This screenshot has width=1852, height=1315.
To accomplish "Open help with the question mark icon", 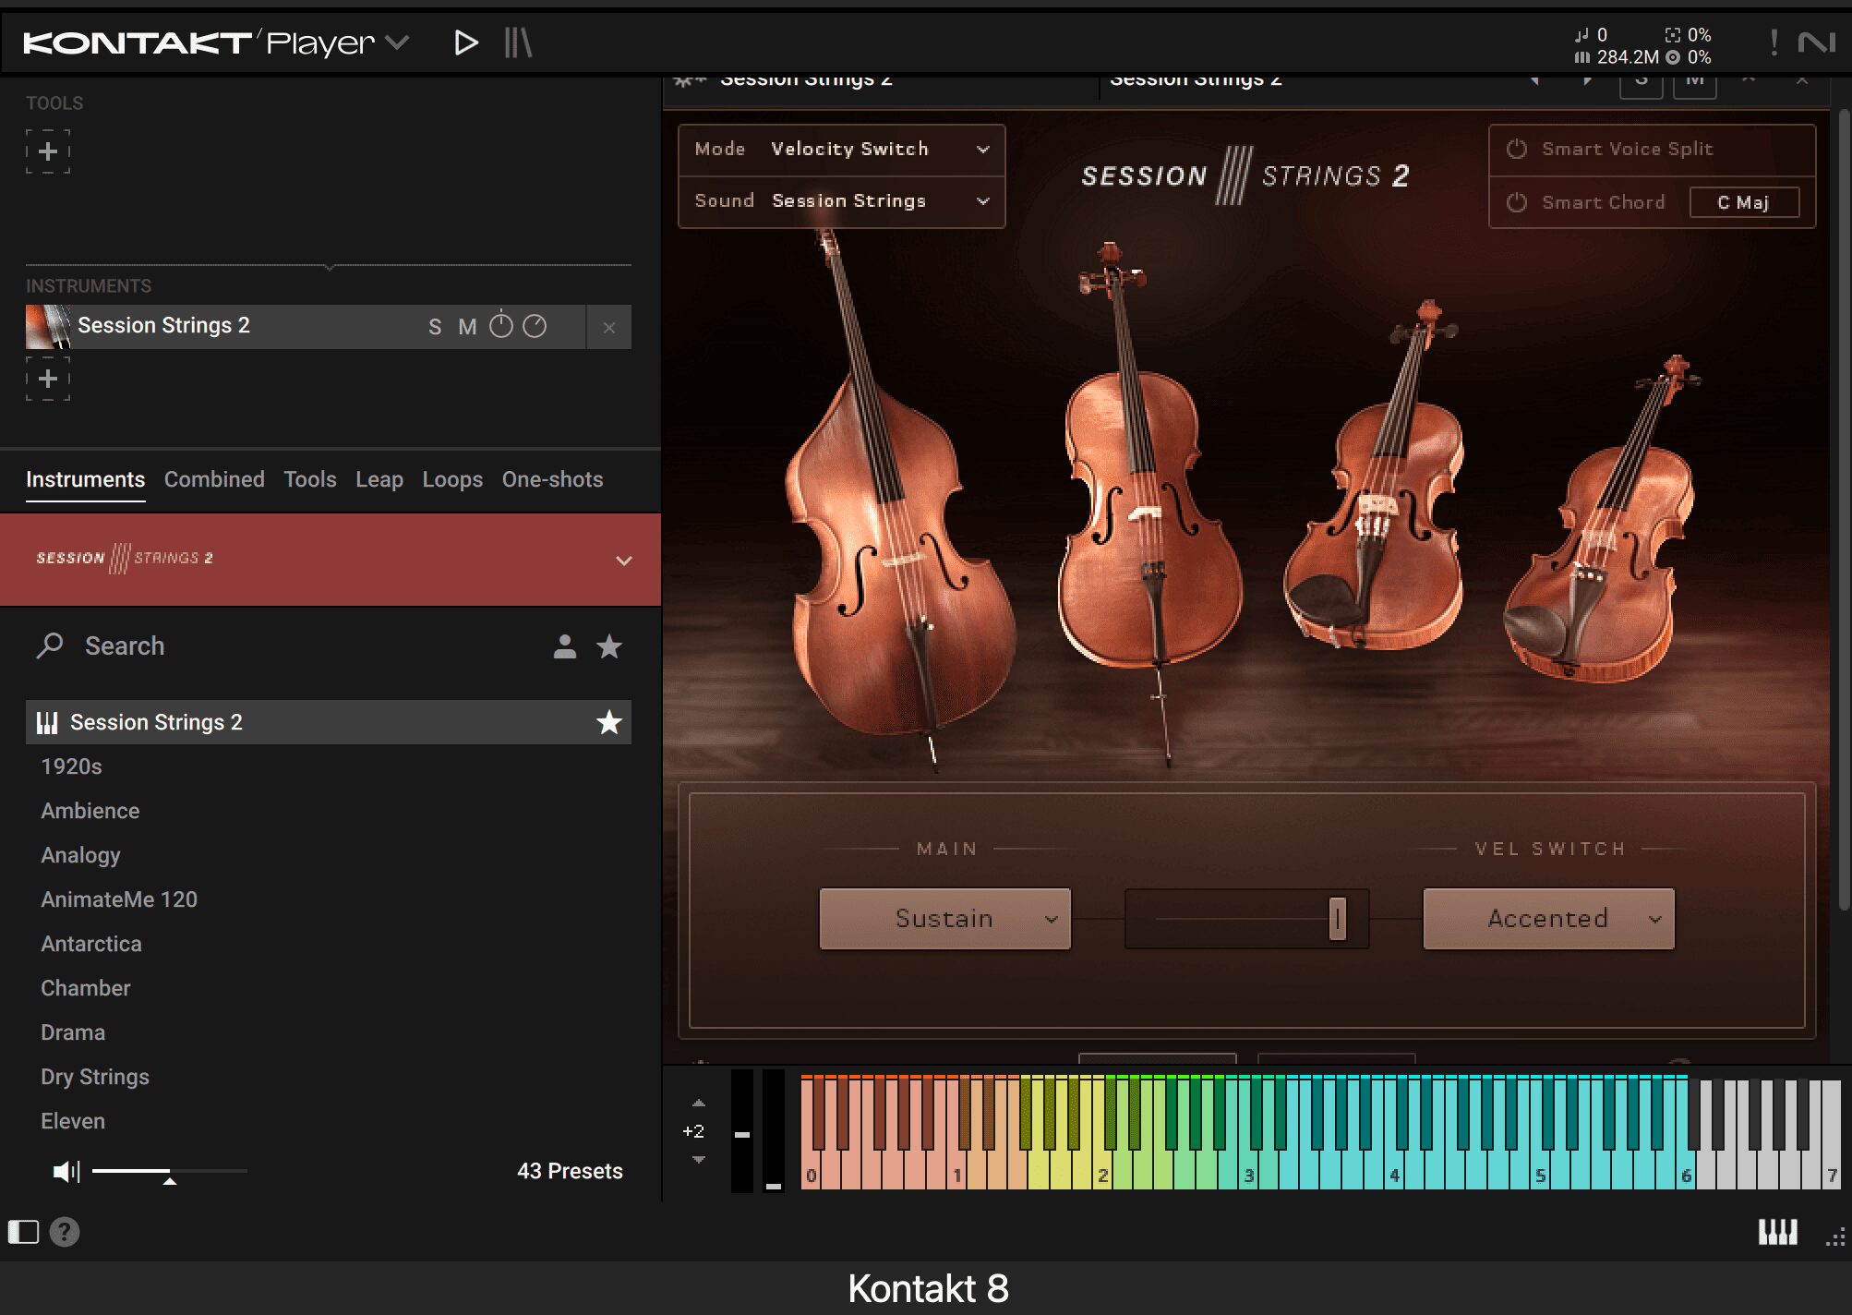I will [65, 1232].
